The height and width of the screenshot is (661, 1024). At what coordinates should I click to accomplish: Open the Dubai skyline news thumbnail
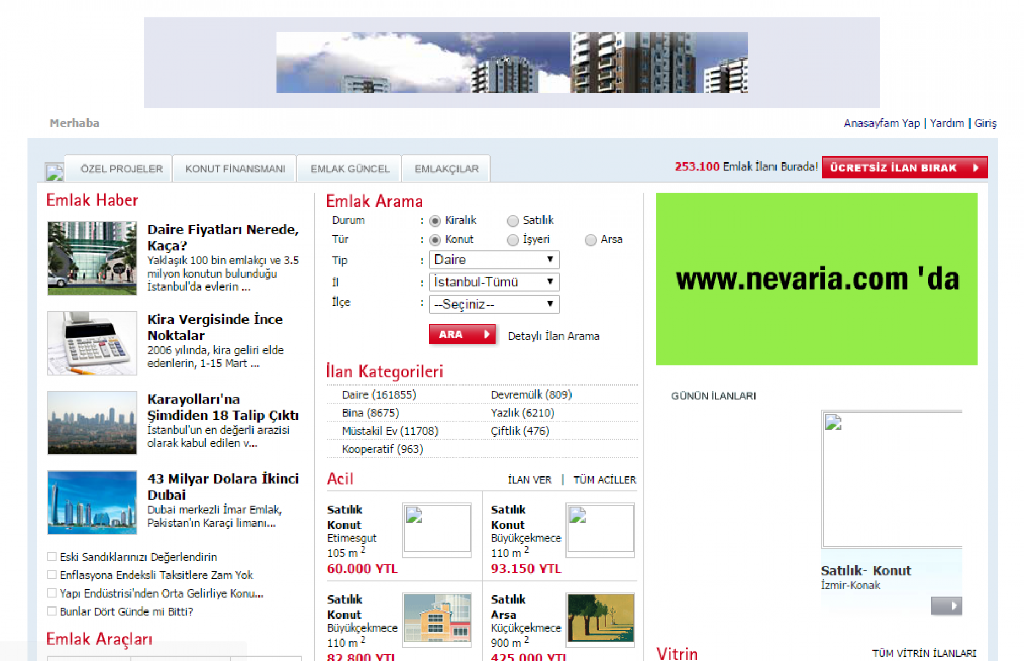point(92,502)
